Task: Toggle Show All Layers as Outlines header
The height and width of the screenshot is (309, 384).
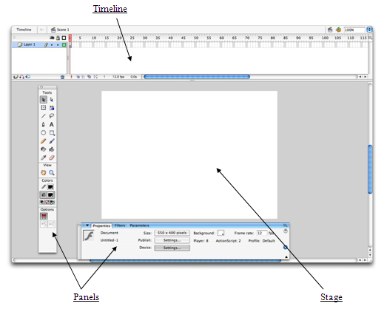Action: [64, 38]
